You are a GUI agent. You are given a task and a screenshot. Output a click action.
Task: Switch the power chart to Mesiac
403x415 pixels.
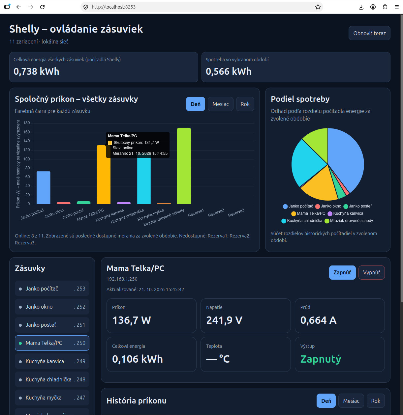(x=221, y=104)
